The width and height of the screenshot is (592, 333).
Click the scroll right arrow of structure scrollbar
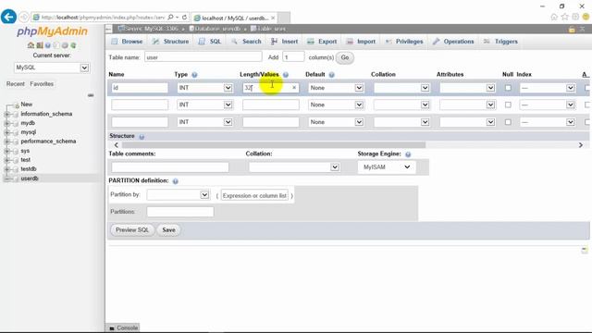point(581,145)
